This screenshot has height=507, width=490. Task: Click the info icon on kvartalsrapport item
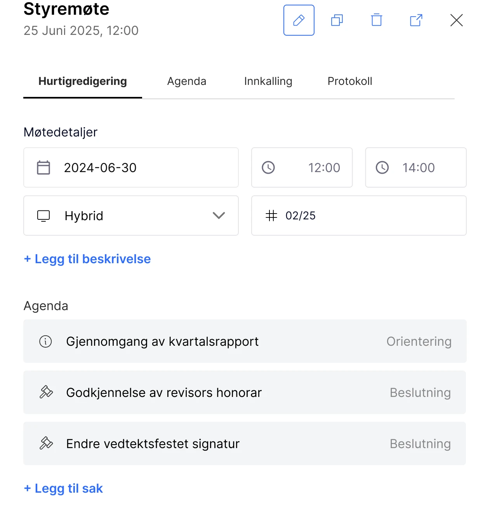46,341
